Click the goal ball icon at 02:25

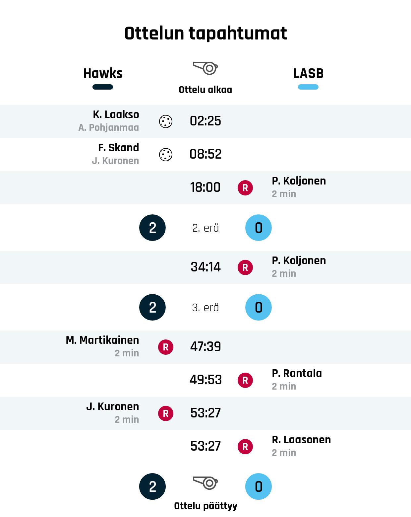click(x=166, y=121)
